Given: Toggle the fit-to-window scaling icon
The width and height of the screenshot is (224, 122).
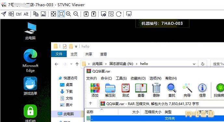Looking at the screenshot, I should pos(61,14).
